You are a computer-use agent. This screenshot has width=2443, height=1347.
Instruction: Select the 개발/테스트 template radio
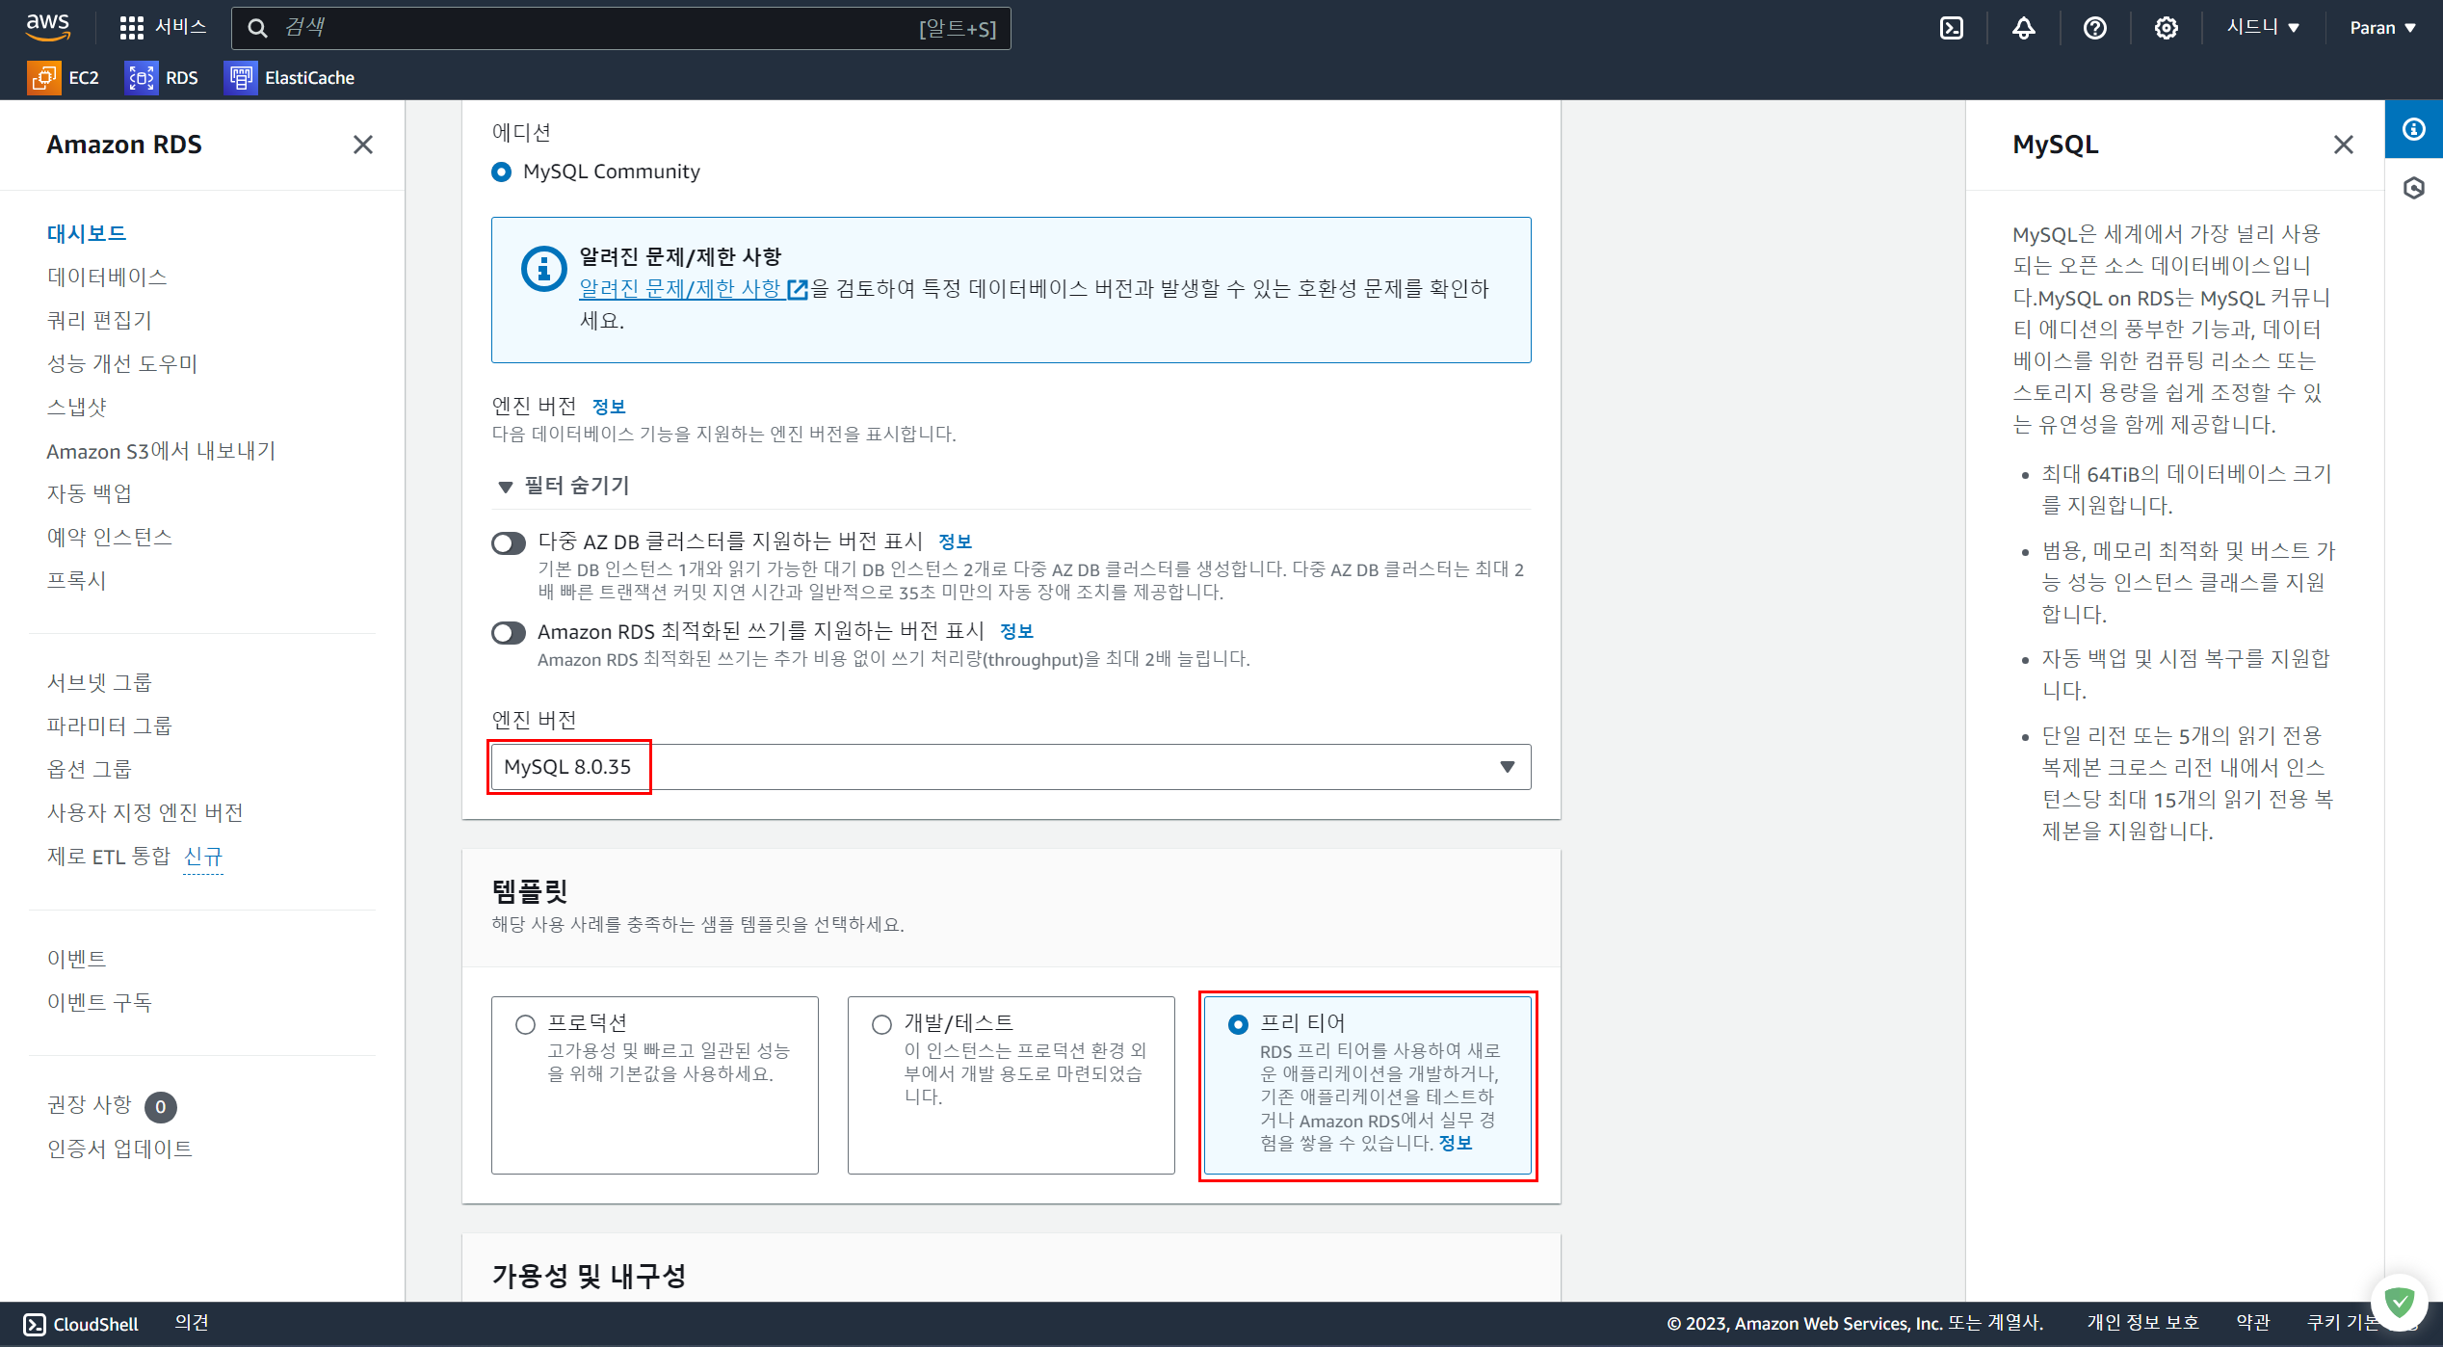click(x=881, y=1024)
